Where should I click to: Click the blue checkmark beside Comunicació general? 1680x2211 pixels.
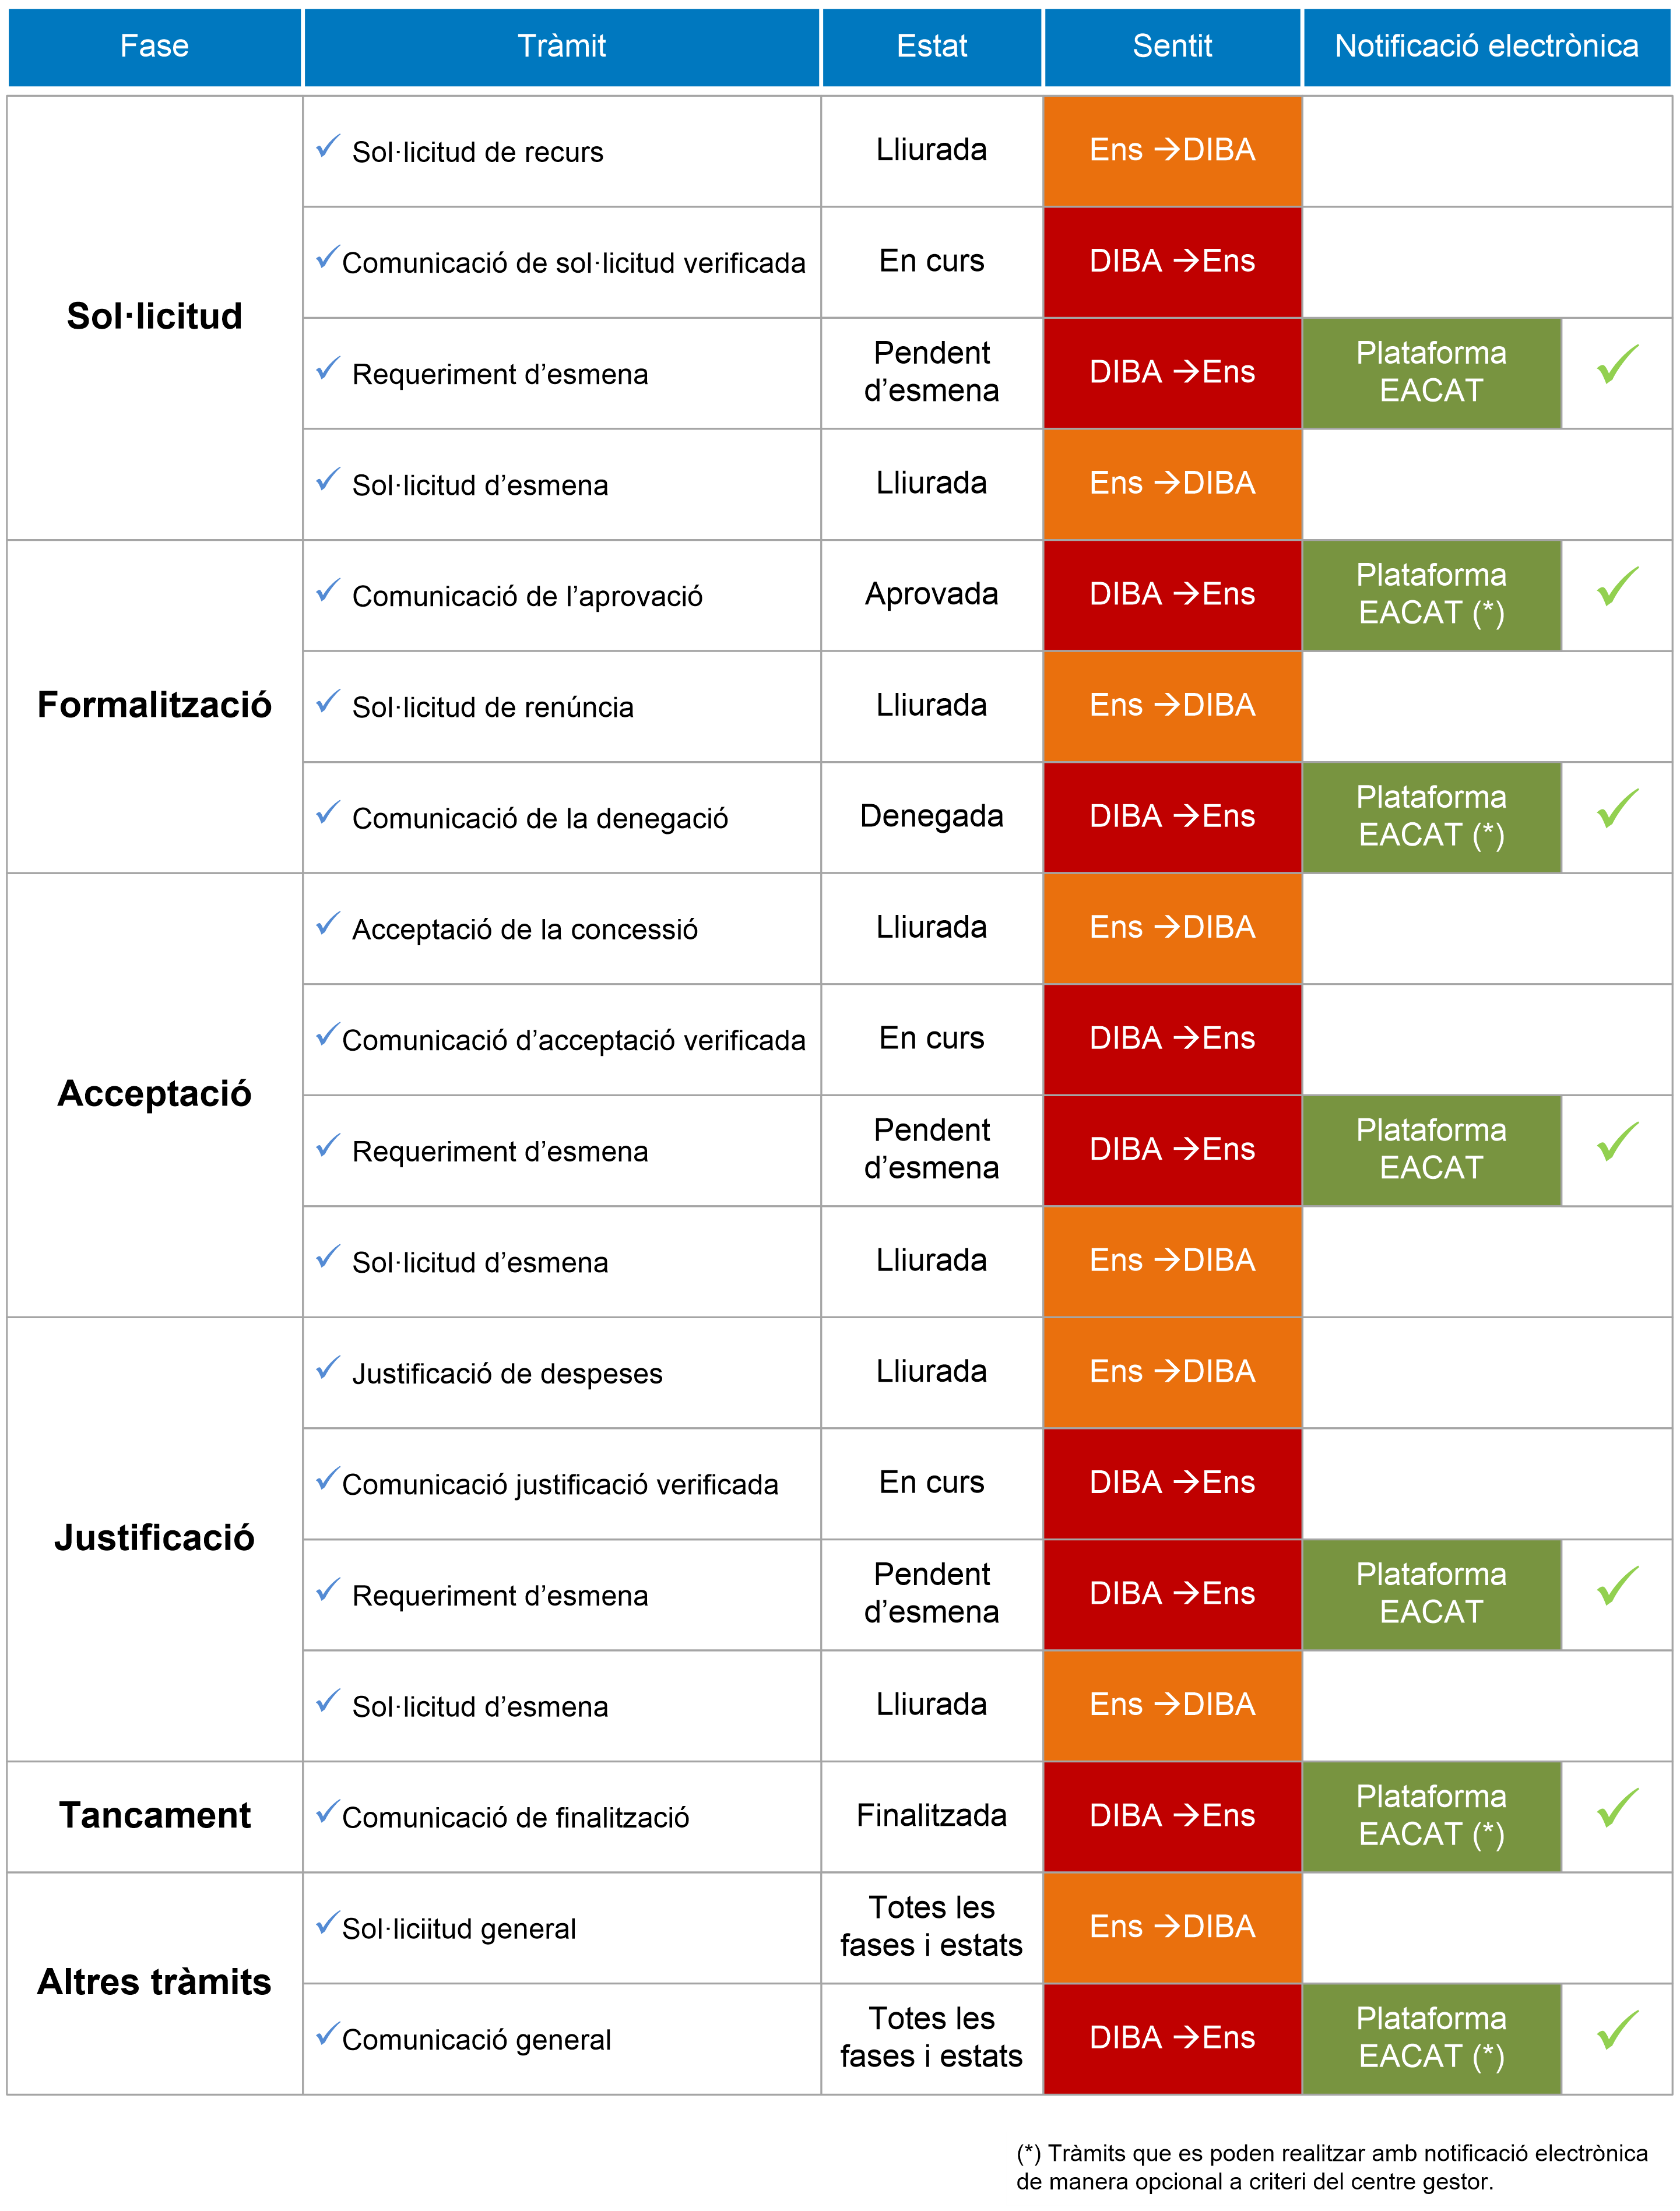point(328,2033)
